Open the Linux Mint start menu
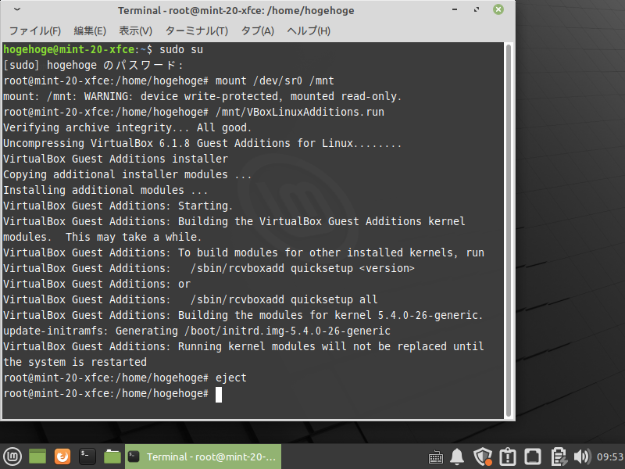The image size is (625, 469). point(12,456)
